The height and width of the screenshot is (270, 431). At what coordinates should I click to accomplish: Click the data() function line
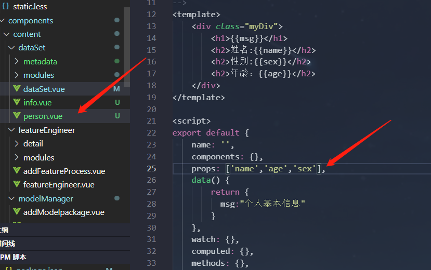point(211,180)
